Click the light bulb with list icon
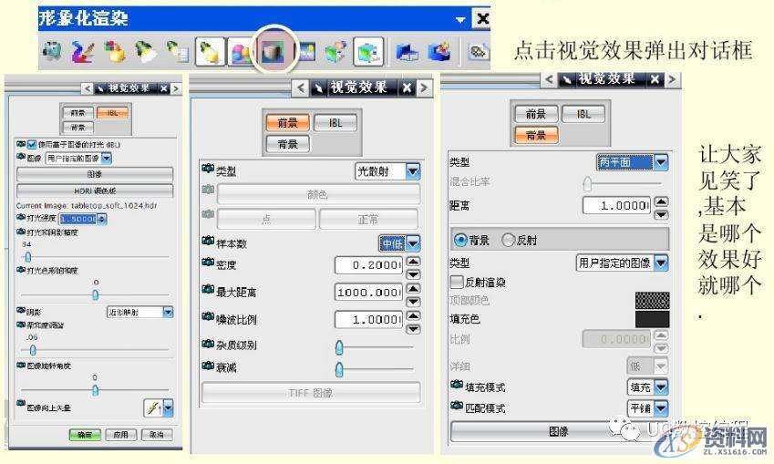774x464 pixels. click(178, 51)
